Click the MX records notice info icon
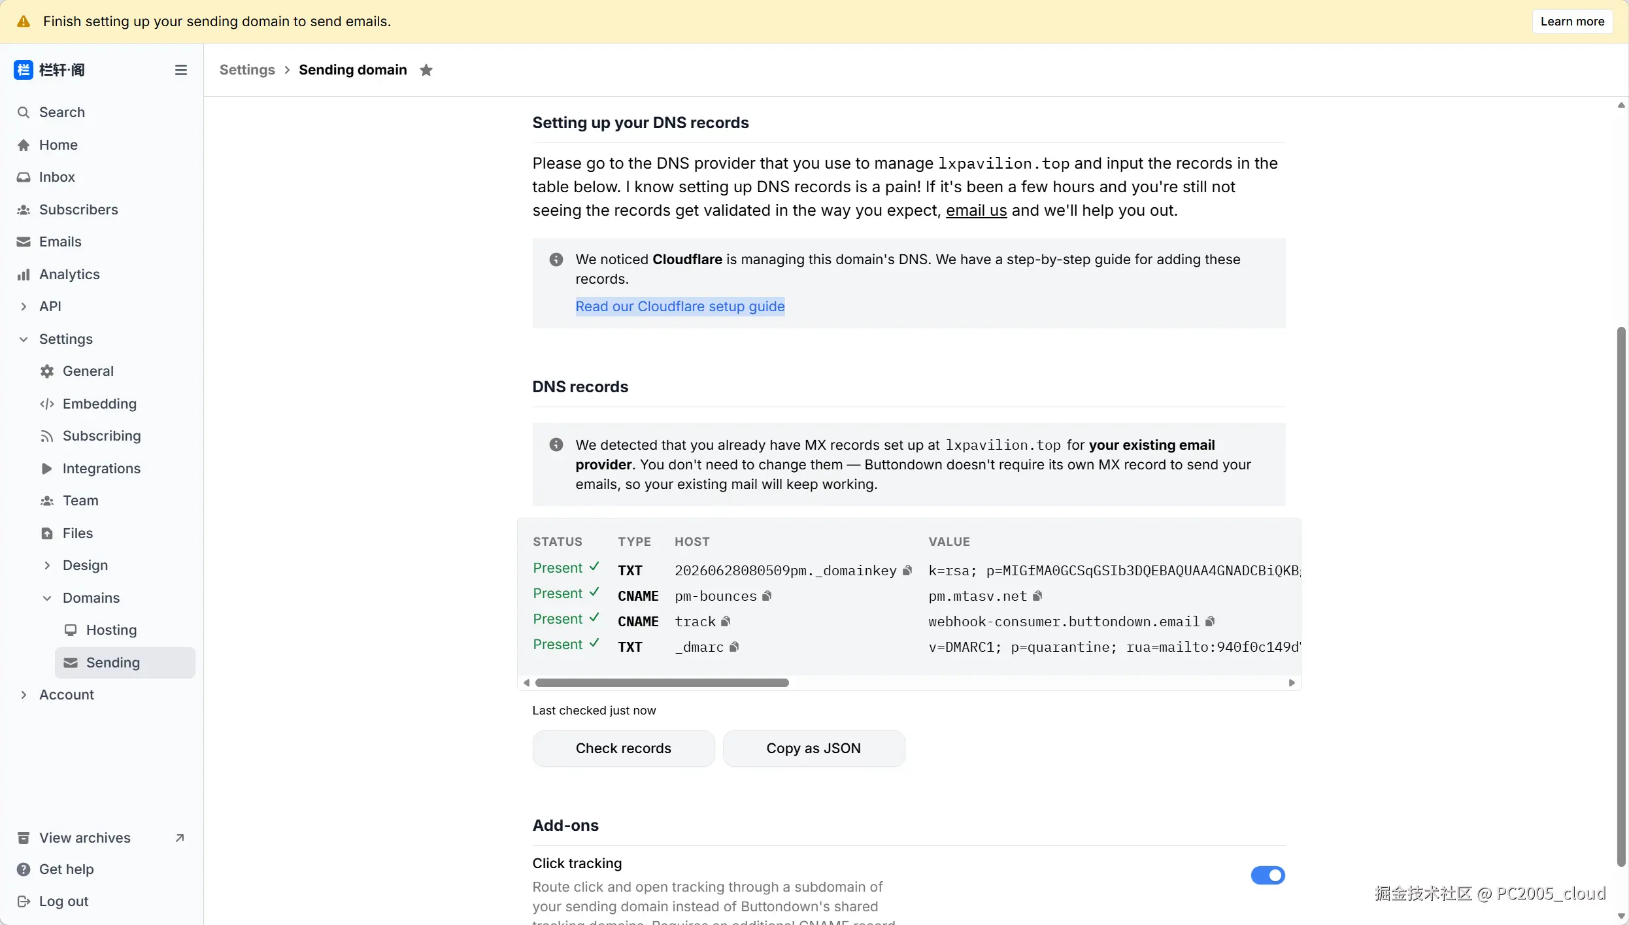 (556, 445)
